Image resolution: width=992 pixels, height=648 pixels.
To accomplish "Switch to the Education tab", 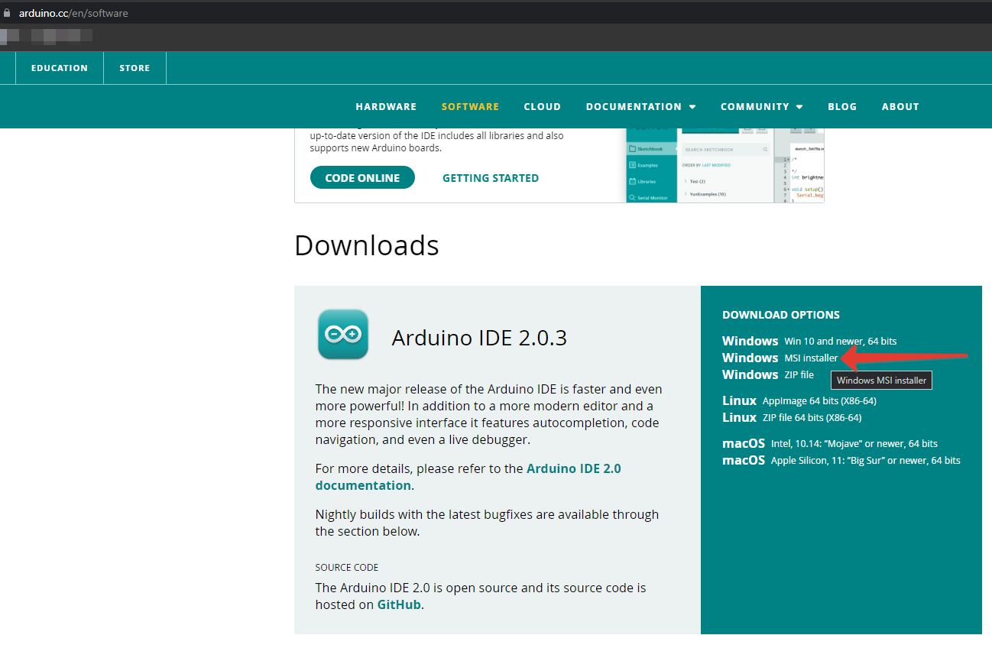I will [60, 68].
